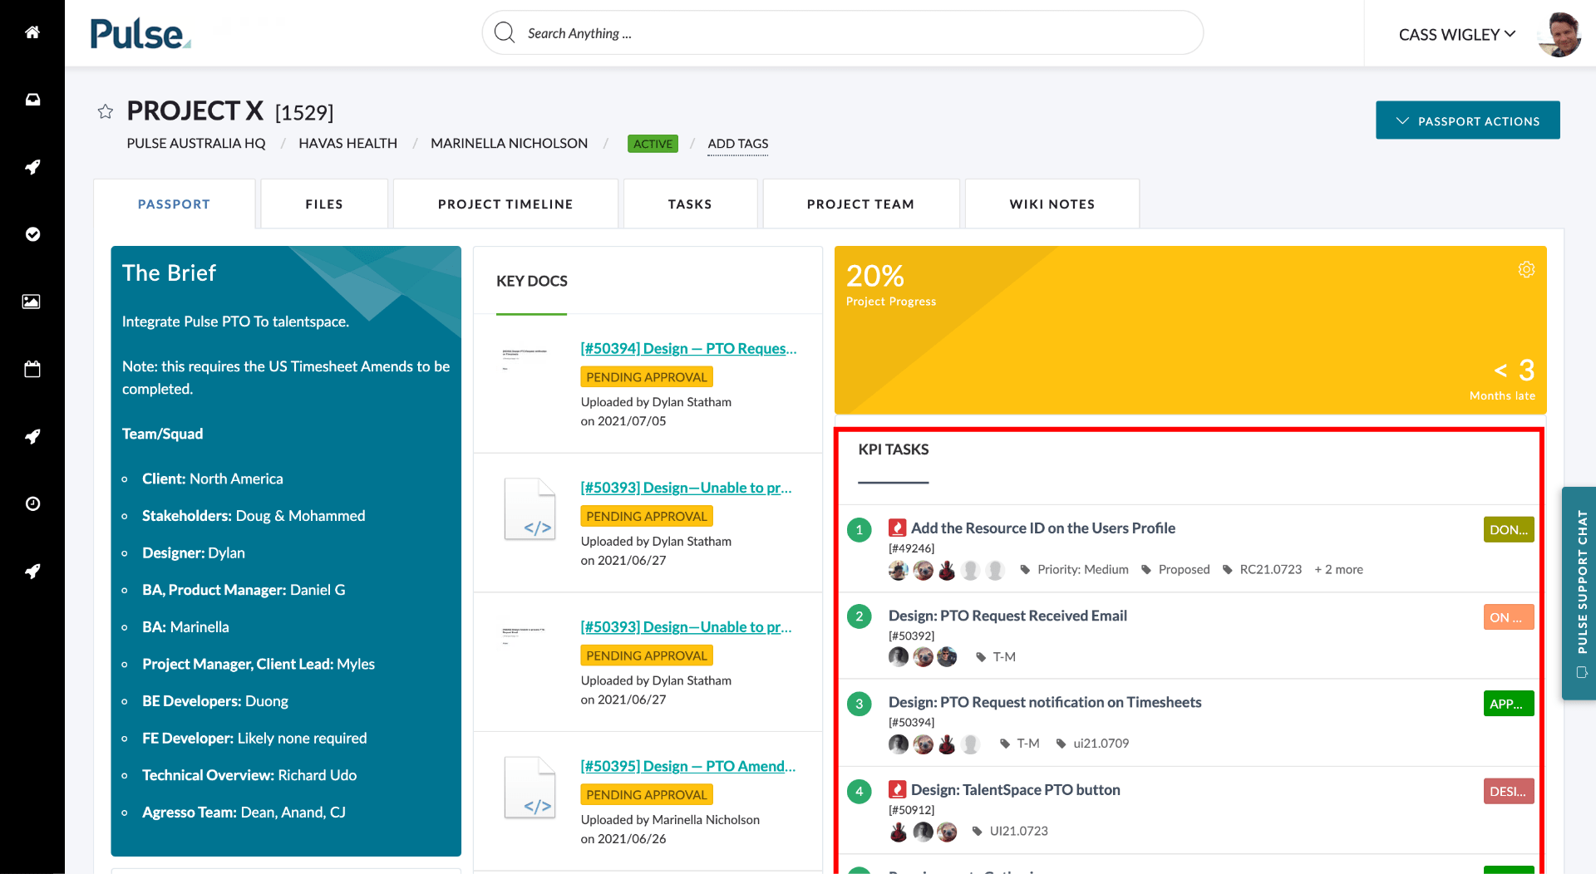Click Pending Approval badge on #50394
The height and width of the screenshot is (874, 1596).
[647, 377]
